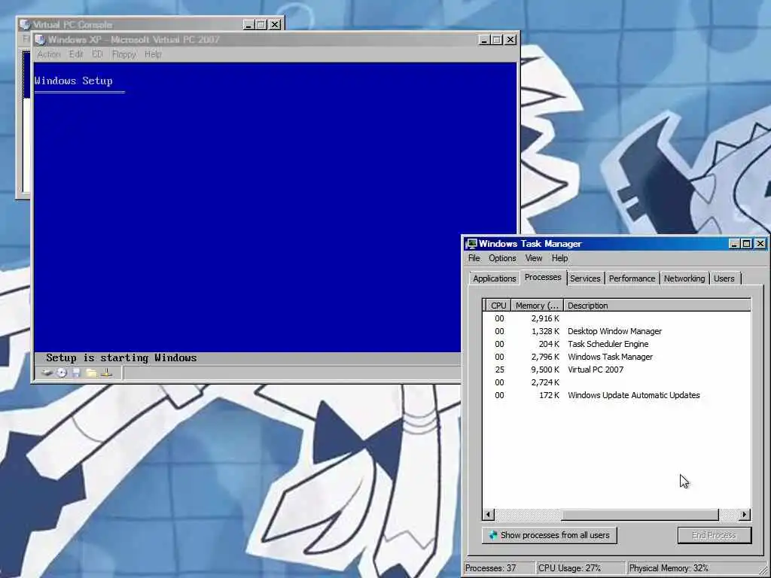Switch to the Networking tab
Viewport: 771px width, 578px height.
pos(684,278)
